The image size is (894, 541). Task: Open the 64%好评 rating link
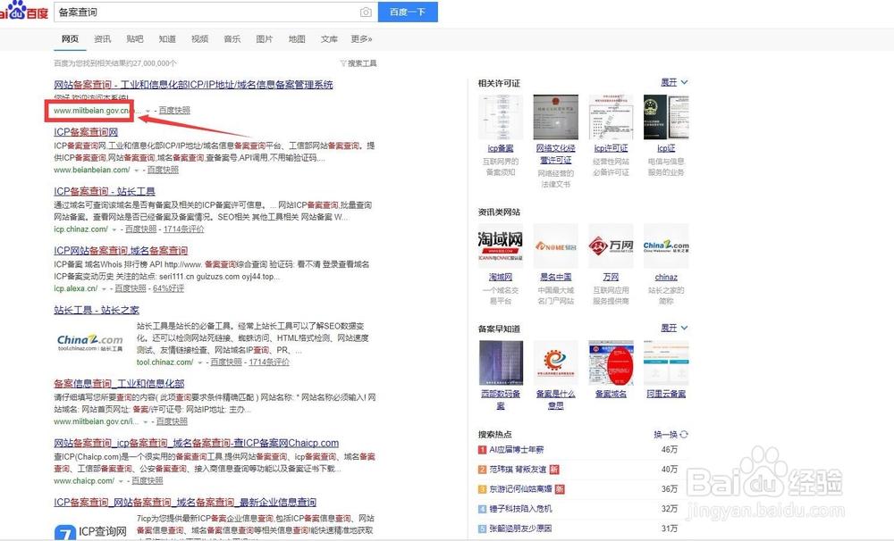click(169, 288)
